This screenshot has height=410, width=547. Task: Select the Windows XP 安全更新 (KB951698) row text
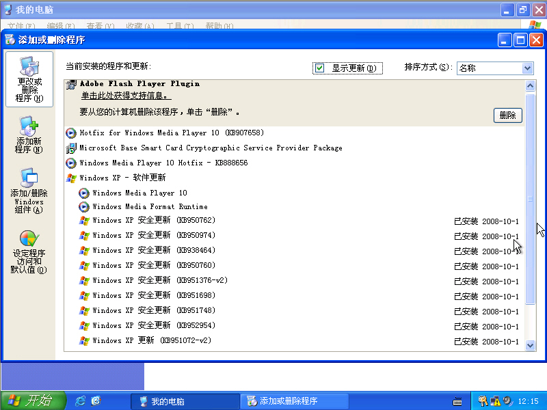point(154,295)
